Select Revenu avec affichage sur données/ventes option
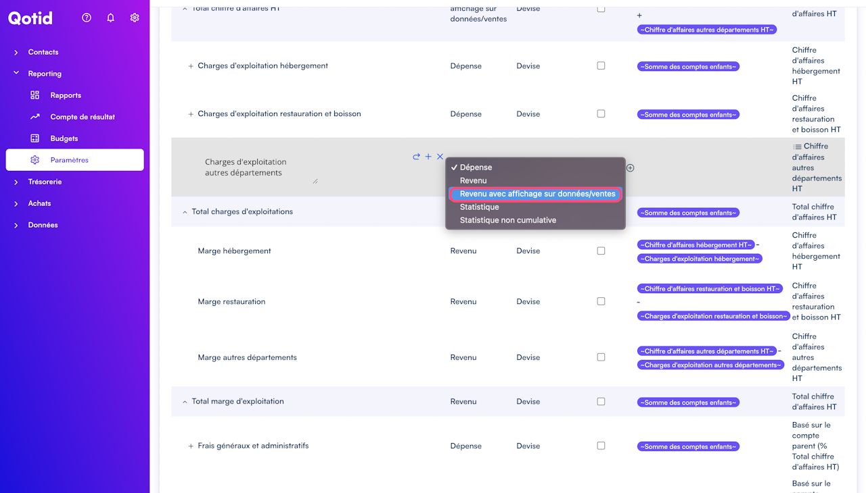Viewport: 866px width, 493px height. pos(537,194)
